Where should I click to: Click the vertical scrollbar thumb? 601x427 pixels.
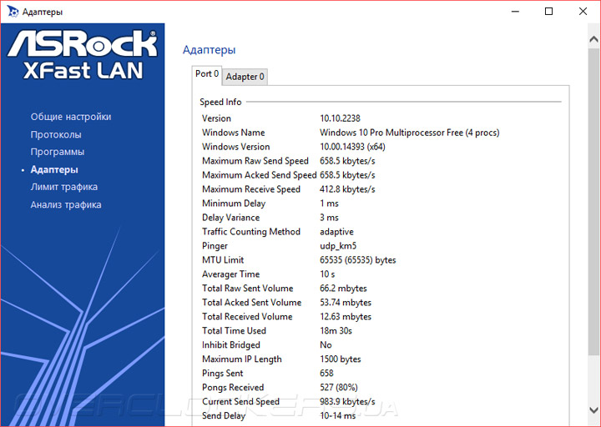click(593, 201)
